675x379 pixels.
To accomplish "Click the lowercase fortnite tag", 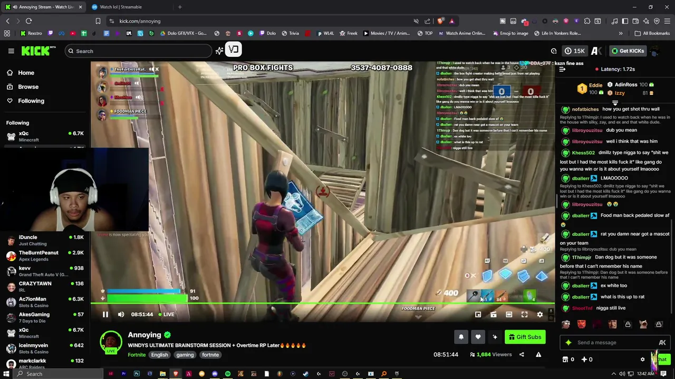I will pyautogui.click(x=210, y=355).
